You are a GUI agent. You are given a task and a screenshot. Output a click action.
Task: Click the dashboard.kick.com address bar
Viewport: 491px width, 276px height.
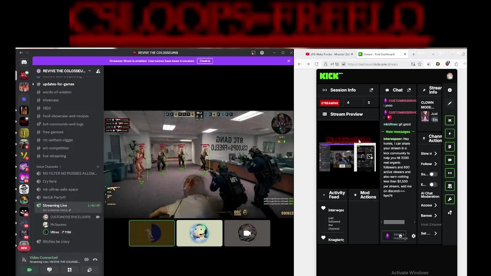[372, 64]
